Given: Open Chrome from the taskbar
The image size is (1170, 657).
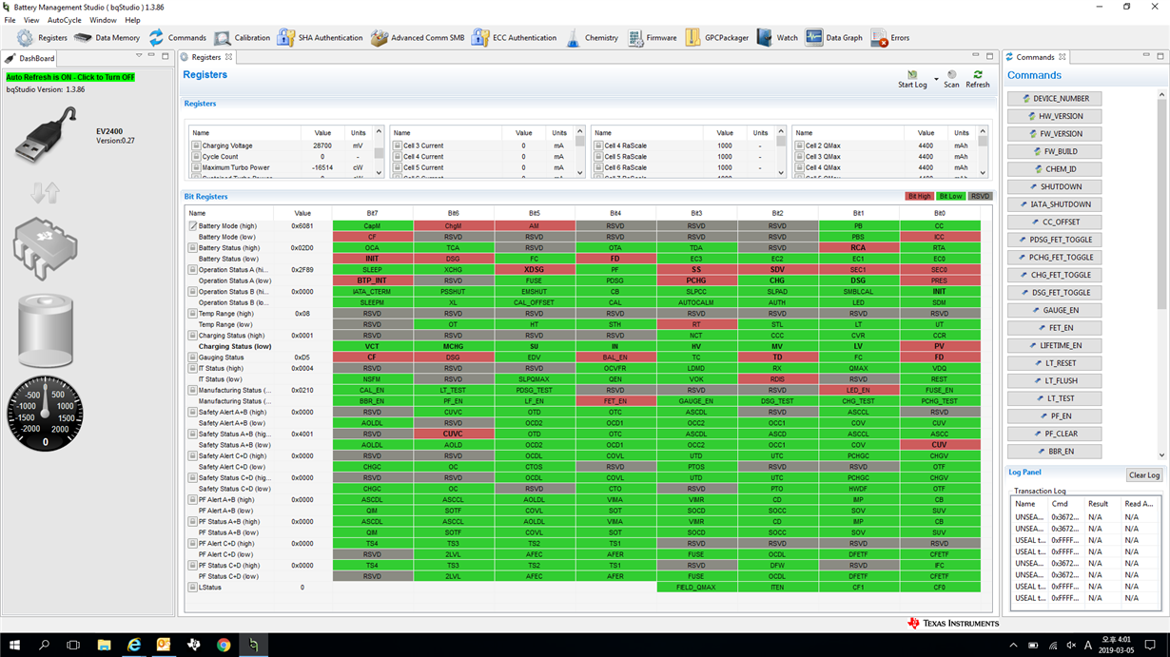Looking at the screenshot, I should (x=224, y=645).
